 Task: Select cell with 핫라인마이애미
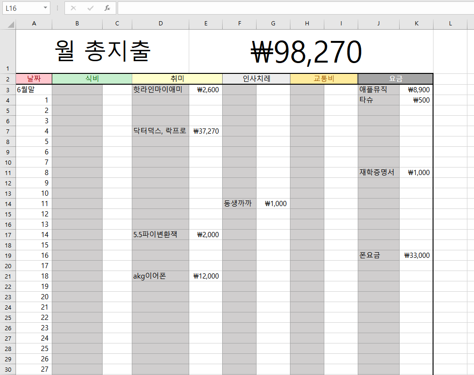click(161, 90)
